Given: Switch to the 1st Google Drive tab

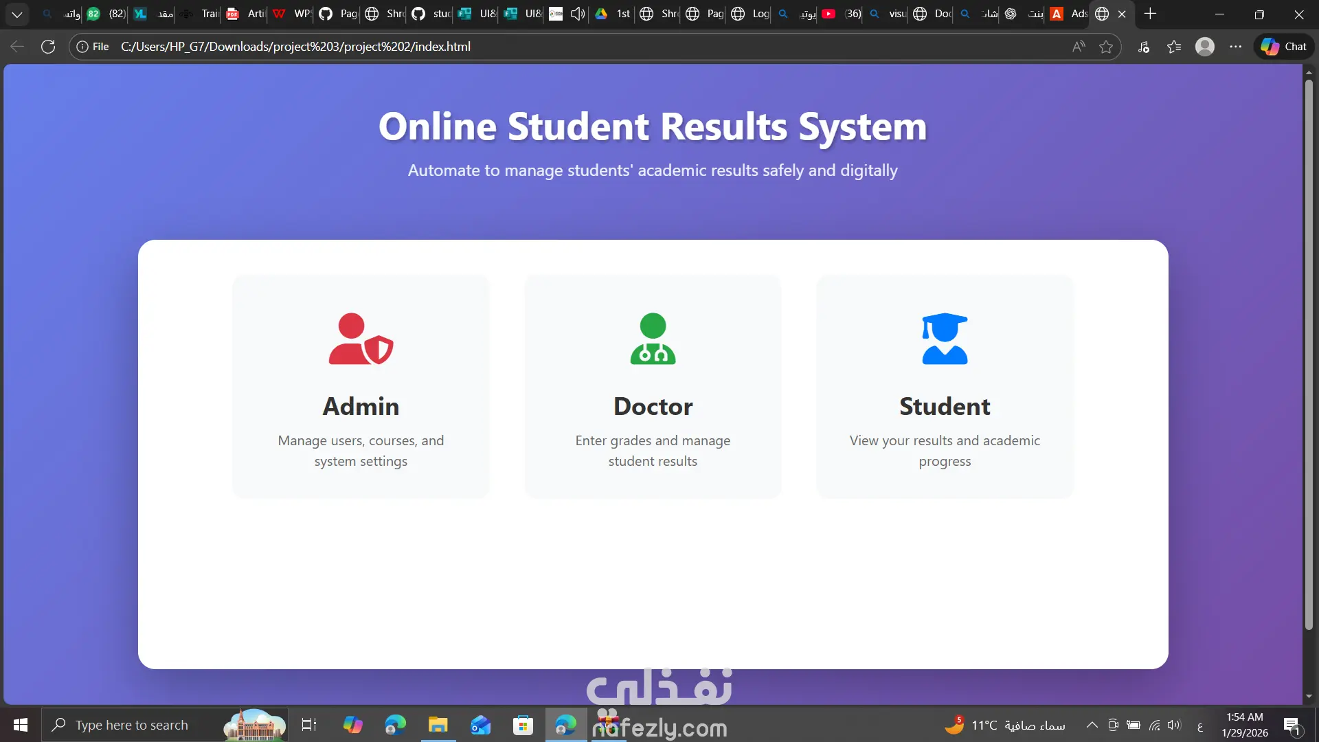Looking at the screenshot, I should (611, 14).
